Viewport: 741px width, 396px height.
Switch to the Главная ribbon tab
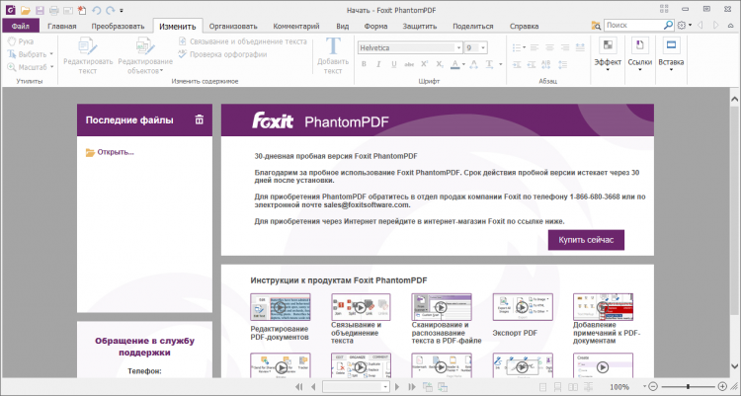pos(62,26)
